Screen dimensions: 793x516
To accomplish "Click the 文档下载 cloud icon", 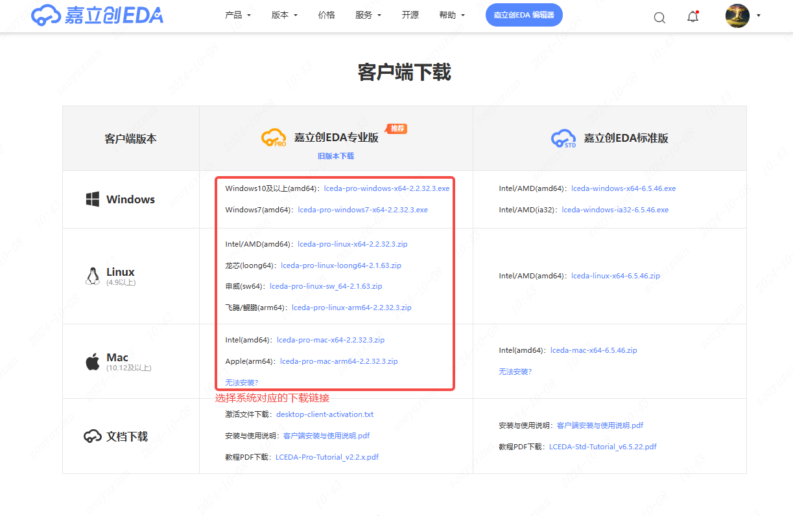I will point(93,437).
